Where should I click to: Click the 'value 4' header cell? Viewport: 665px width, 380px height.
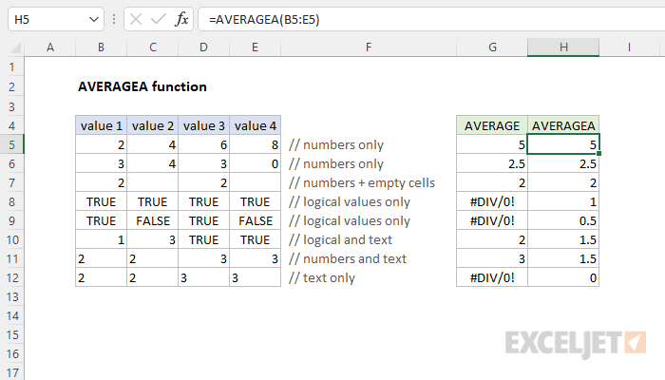255,125
